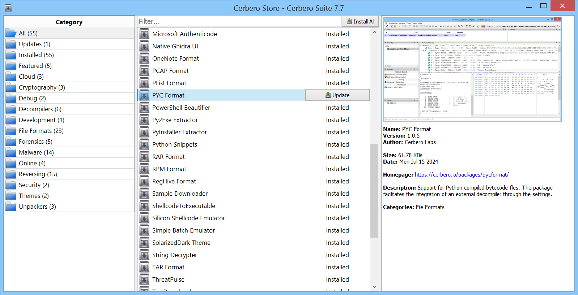The height and width of the screenshot is (295, 578).
Task: Click the package icon beside Microsoft Authenticode
Action: coord(144,34)
